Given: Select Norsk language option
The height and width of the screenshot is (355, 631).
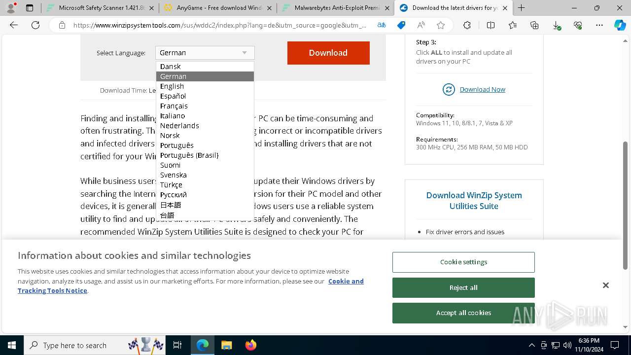Looking at the screenshot, I should [x=205, y=136].
